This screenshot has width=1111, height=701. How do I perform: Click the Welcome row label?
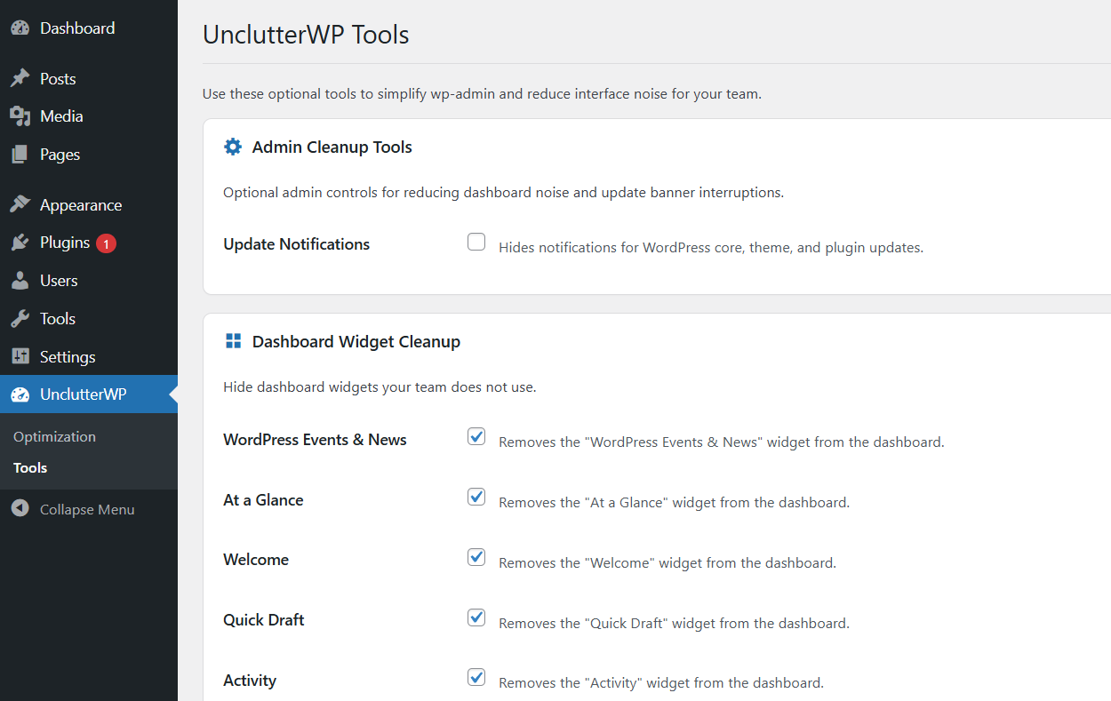[x=256, y=560]
